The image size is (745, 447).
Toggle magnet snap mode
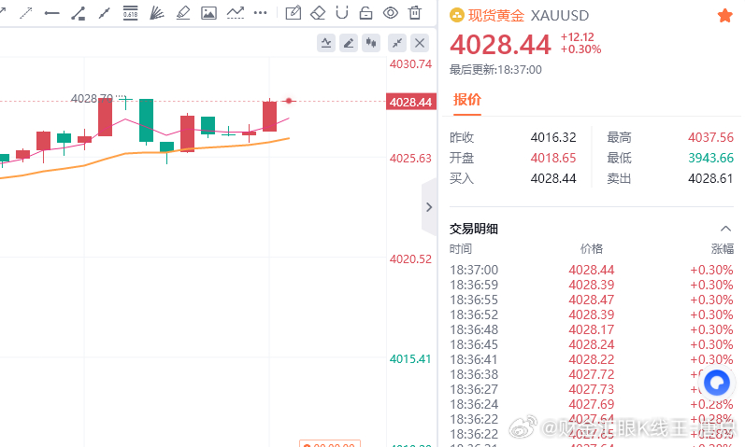pos(341,13)
